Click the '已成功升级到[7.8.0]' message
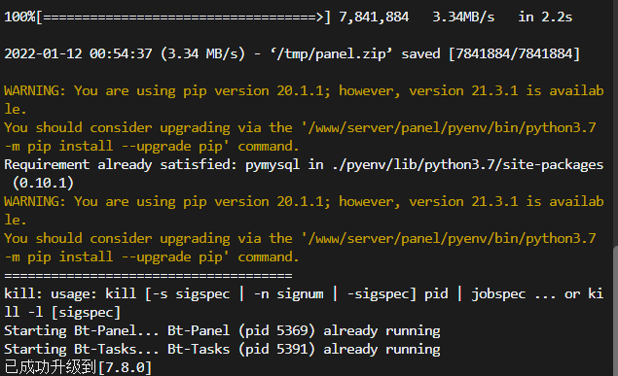 tap(78, 367)
